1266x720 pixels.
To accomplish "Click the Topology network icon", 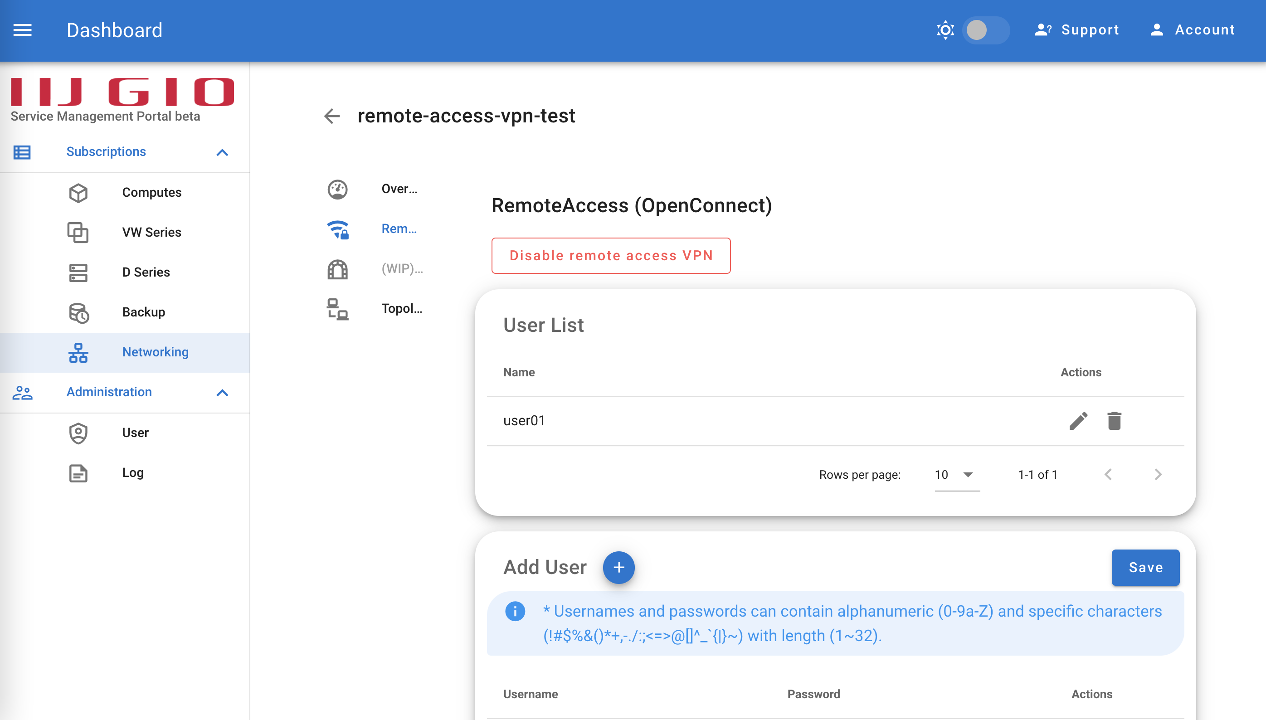I will point(338,309).
